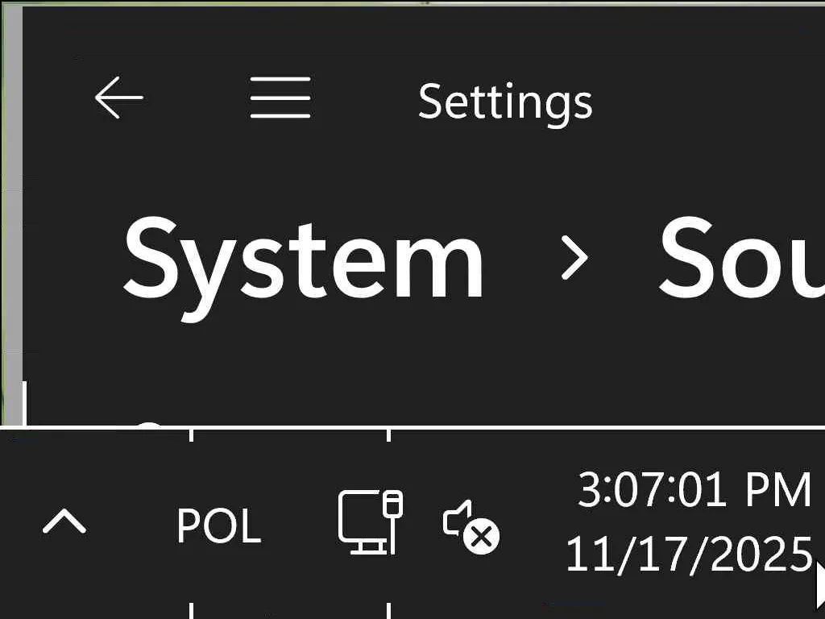Viewport: 825px width, 619px height.
Task: Click the cable plug of network icon
Action: coord(392,508)
